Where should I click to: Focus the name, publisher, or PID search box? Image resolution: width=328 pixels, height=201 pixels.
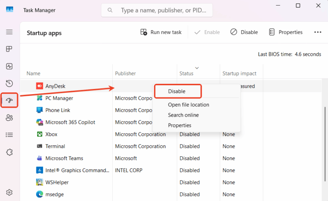157,10
